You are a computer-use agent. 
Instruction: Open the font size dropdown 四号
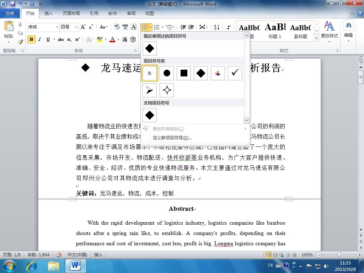click(x=76, y=27)
